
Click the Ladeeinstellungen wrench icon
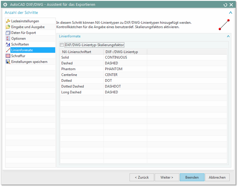pos(8,21)
